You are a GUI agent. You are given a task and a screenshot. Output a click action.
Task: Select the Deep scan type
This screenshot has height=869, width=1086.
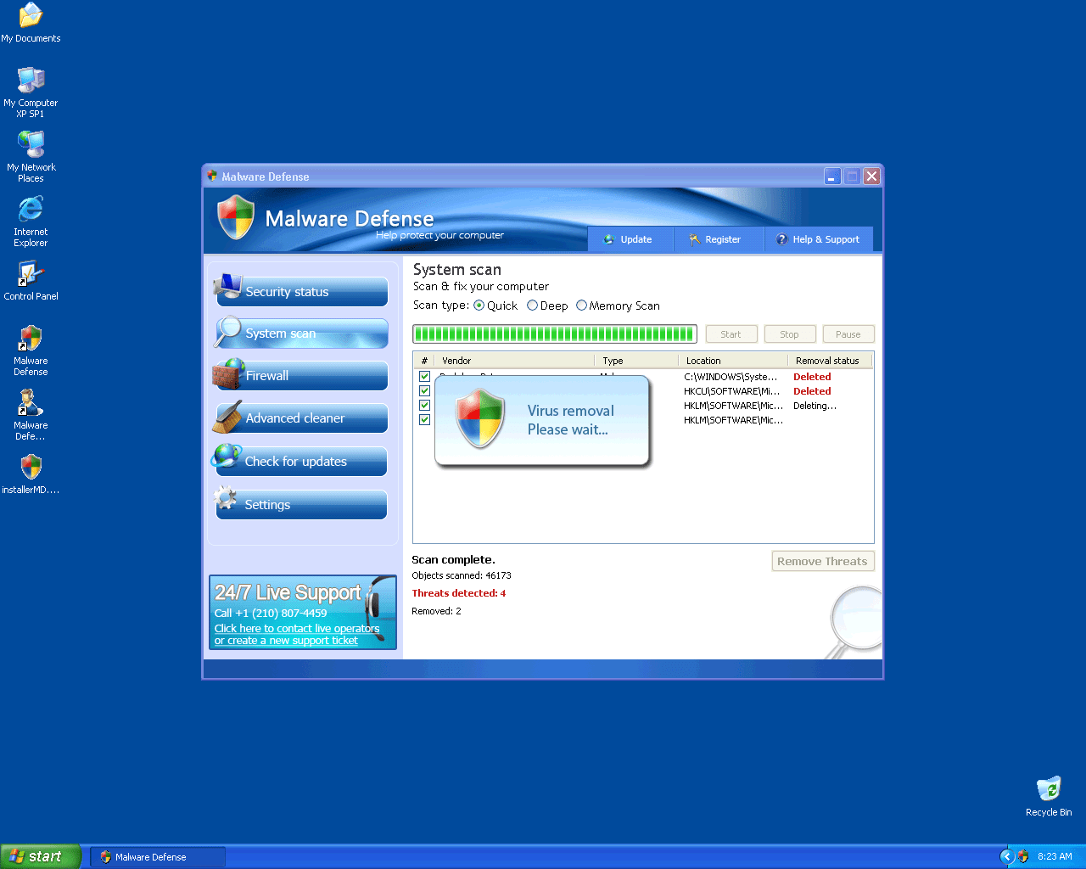(x=533, y=306)
